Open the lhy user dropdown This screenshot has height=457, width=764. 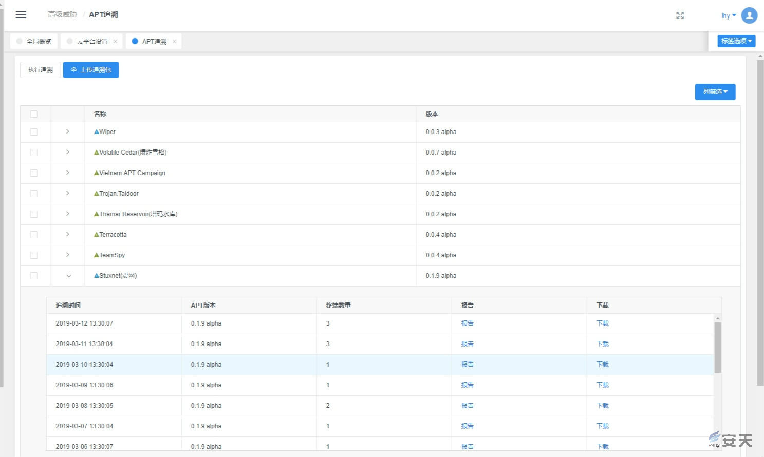[x=729, y=16]
